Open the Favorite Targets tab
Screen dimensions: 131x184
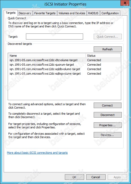[45, 13]
